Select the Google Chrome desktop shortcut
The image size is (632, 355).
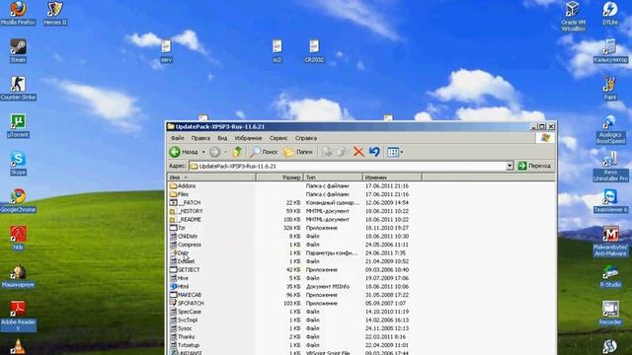pos(18,200)
